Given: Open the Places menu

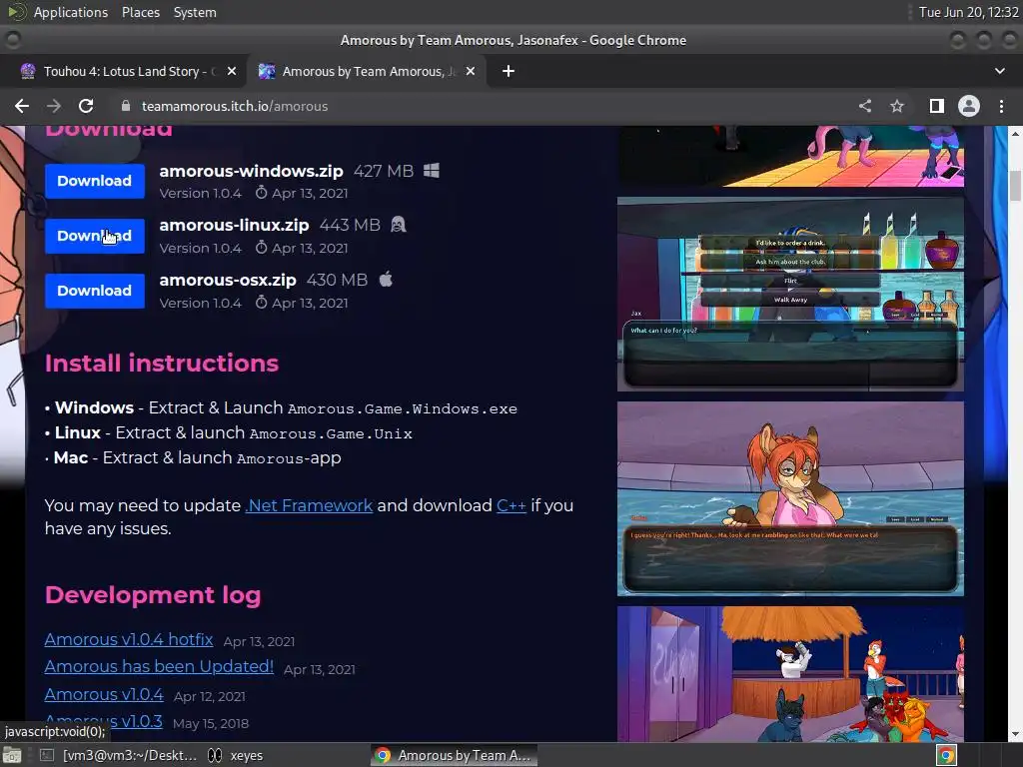Looking at the screenshot, I should tap(140, 12).
